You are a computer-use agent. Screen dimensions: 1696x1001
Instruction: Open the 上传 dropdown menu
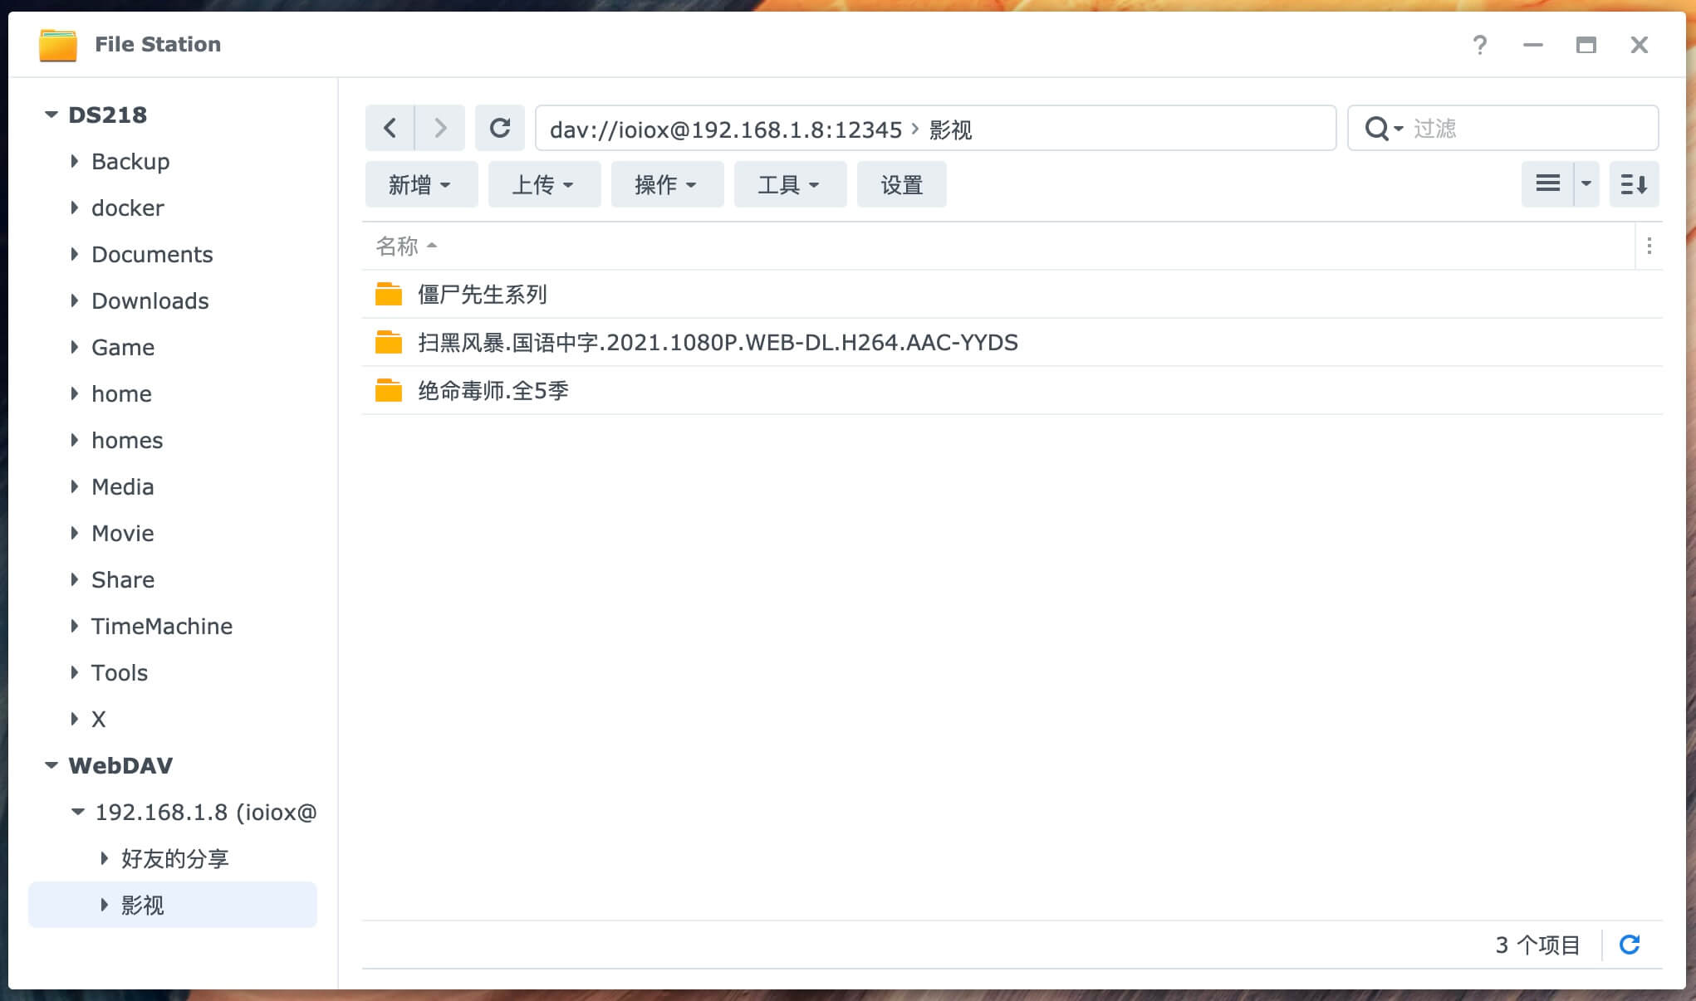[x=543, y=184]
